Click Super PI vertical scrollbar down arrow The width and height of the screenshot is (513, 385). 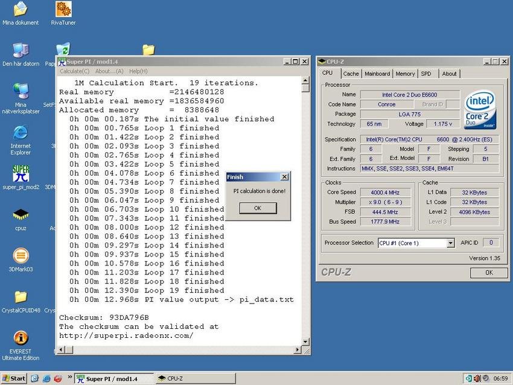[305, 342]
